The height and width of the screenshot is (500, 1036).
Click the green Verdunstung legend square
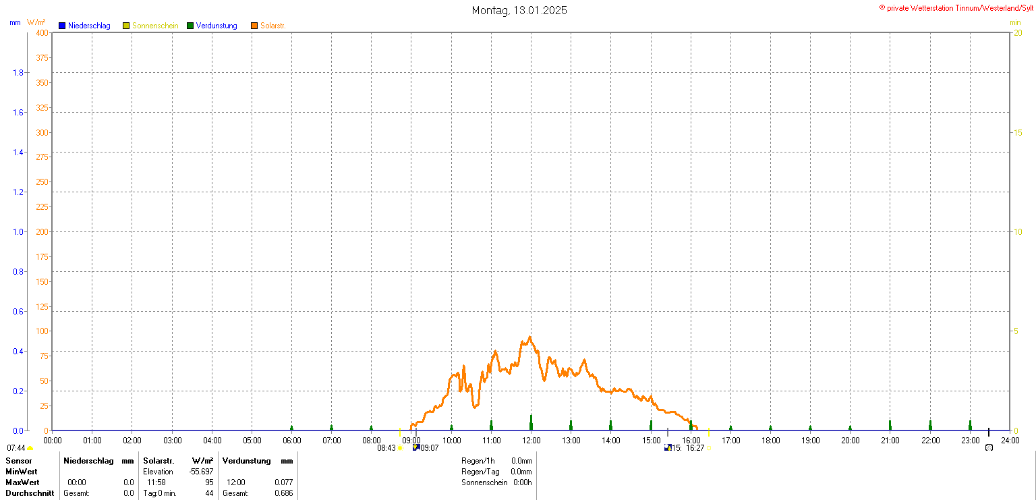click(x=190, y=26)
